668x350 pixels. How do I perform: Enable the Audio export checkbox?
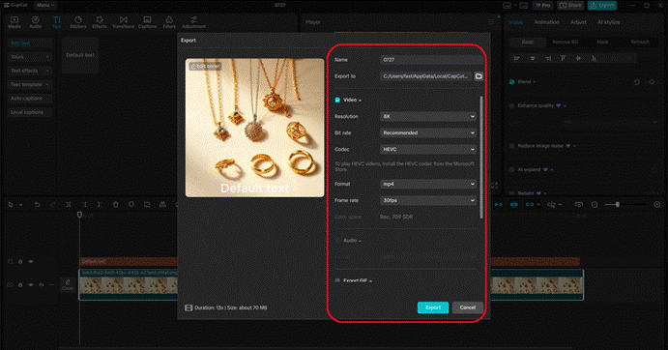pos(337,241)
